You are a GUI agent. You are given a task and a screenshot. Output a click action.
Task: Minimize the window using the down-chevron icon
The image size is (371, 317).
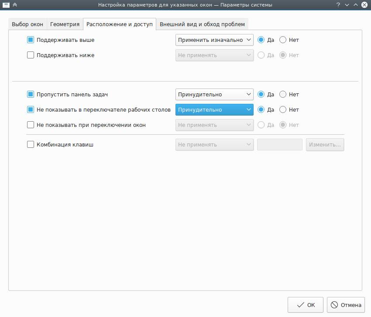(347, 5)
